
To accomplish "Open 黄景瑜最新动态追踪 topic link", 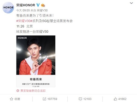I will 33,91.
